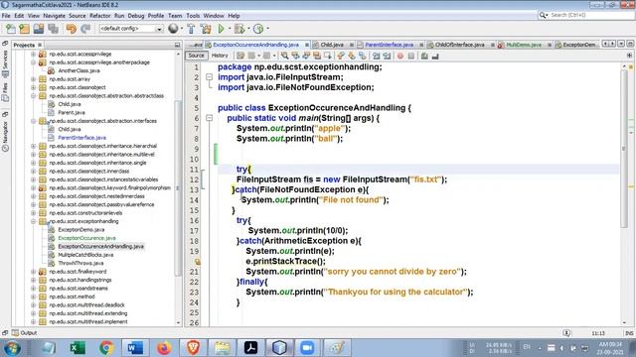The image size is (636, 357).
Task: Click the globe browser icon in toolbar
Action: pyautogui.click(x=173, y=29)
